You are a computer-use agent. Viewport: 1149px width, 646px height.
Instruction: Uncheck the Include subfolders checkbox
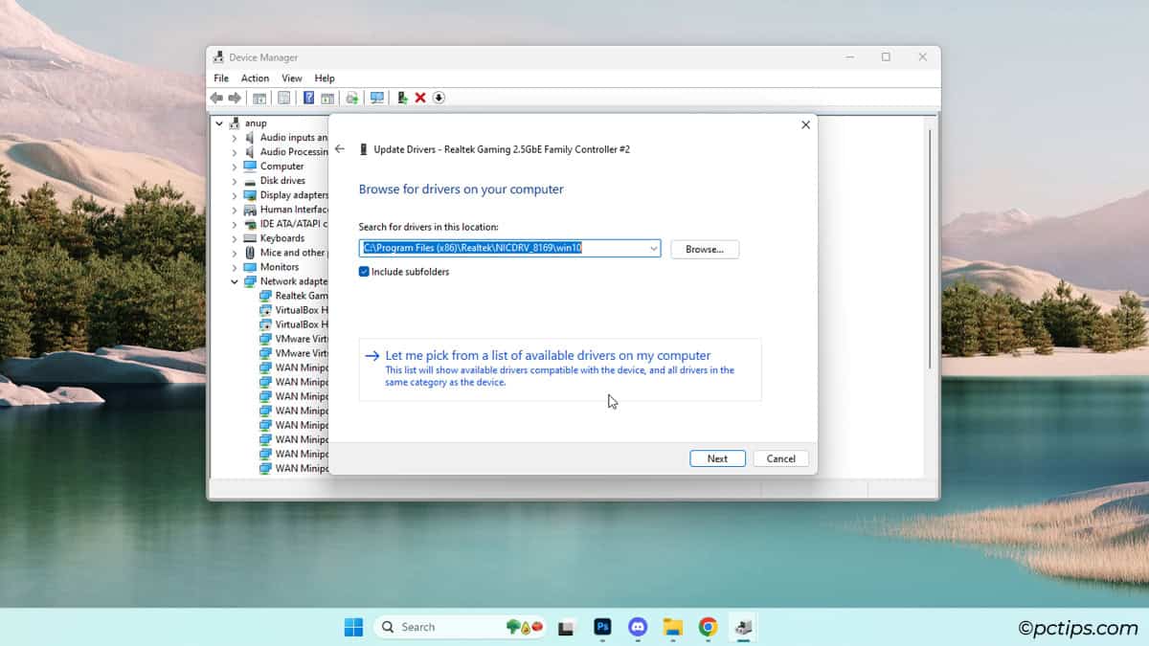coord(364,272)
